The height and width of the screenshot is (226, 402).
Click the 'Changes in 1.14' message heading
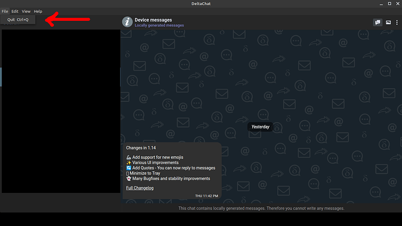pos(141,148)
